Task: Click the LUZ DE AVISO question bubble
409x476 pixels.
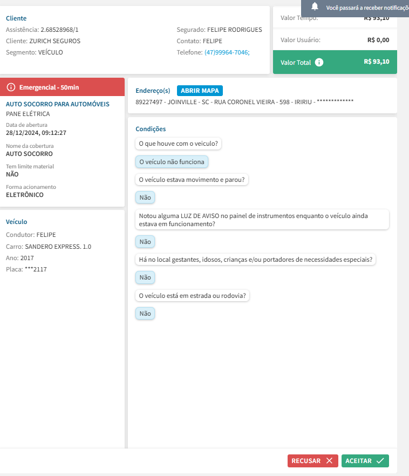Action: [x=262, y=220]
